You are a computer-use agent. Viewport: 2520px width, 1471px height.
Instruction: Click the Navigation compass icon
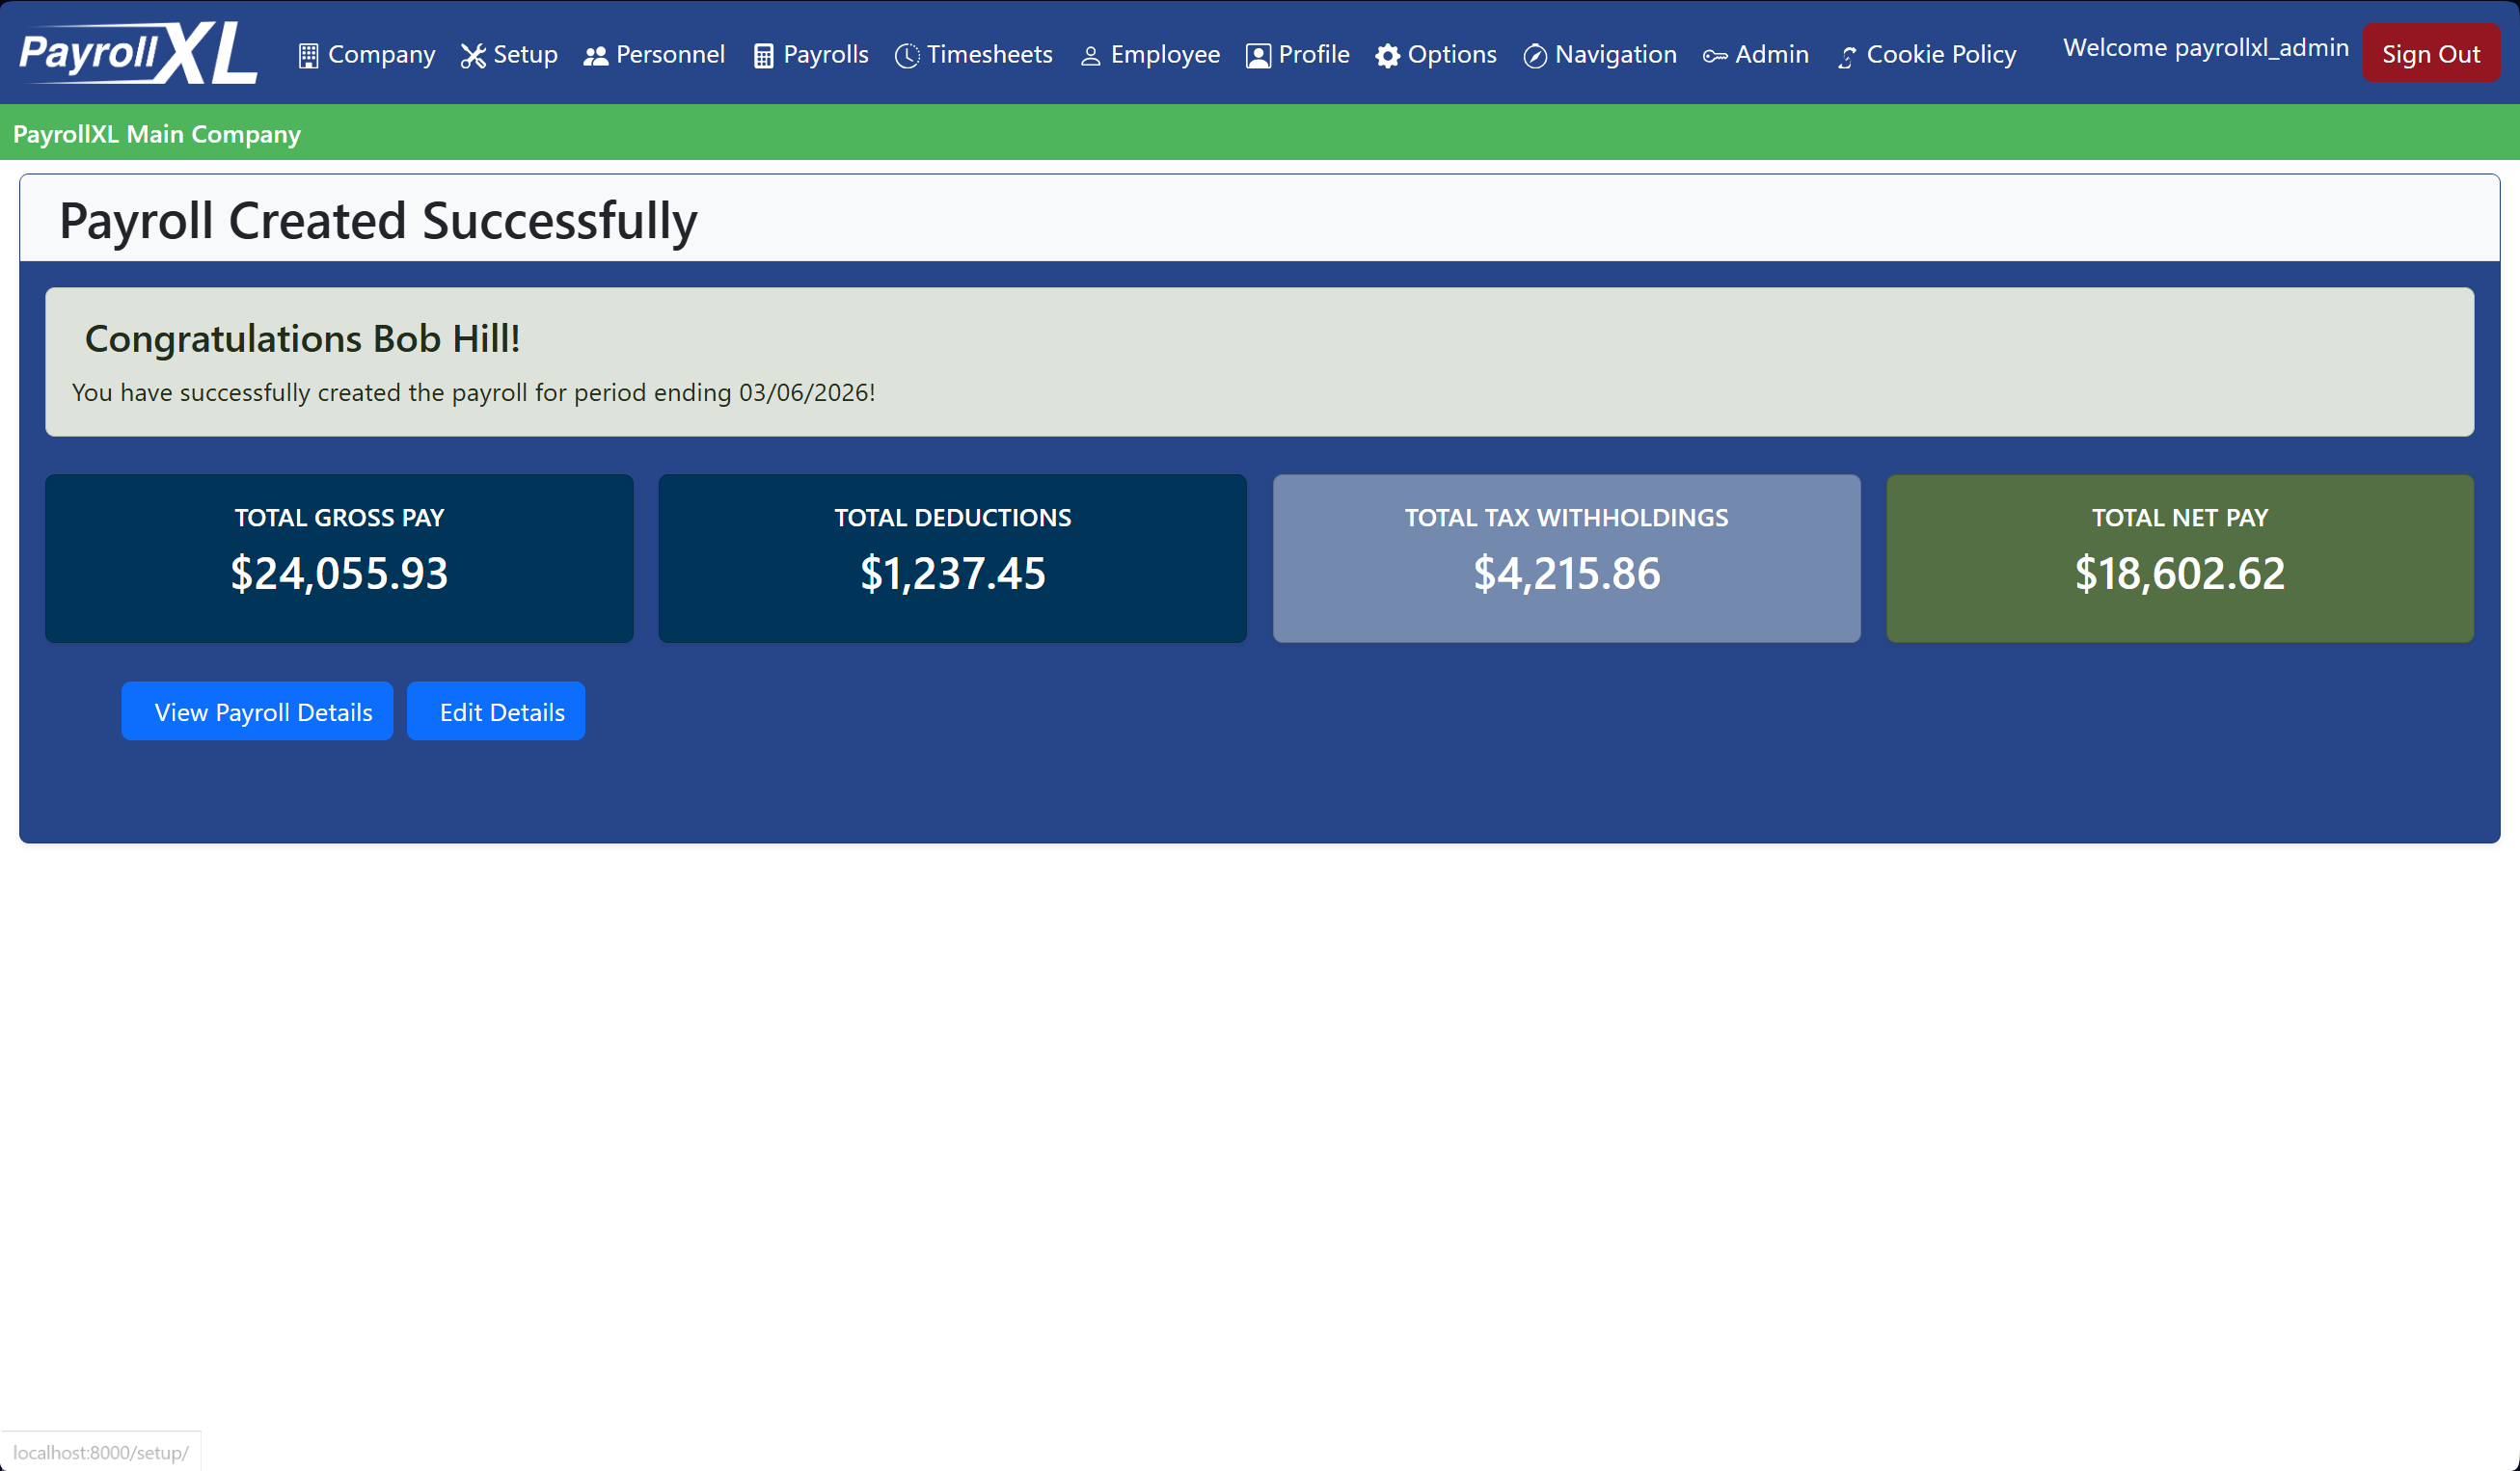(x=1534, y=56)
